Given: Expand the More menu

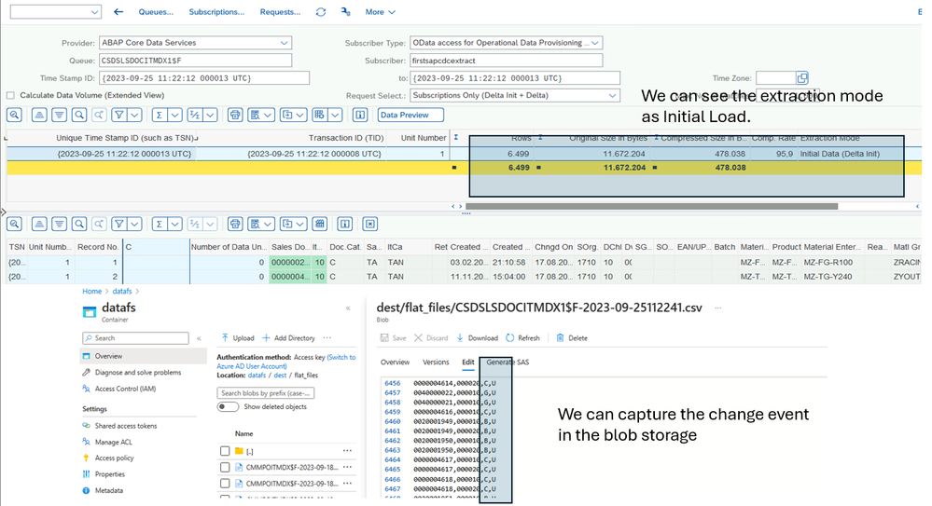Looking at the screenshot, I should (380, 12).
